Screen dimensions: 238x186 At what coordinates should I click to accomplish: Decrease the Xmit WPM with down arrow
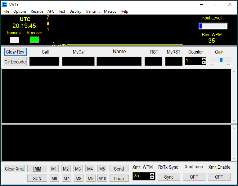(152, 178)
